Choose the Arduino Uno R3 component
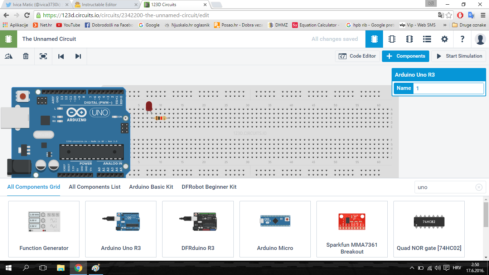The width and height of the screenshot is (489, 275). tap(121, 229)
